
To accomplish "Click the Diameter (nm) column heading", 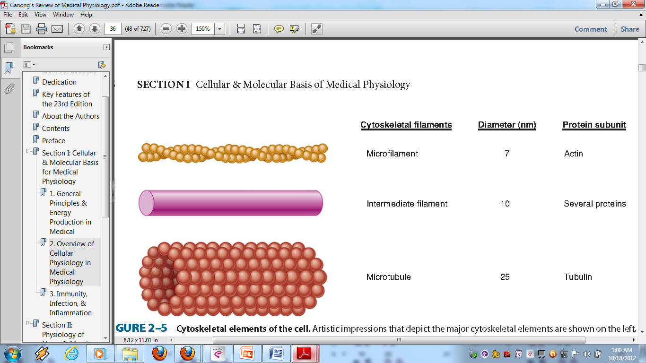I will [506, 125].
